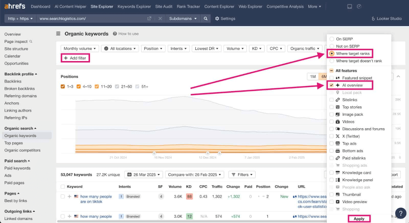Toggle sidebar with hamburger menu icon
The image size is (409, 223).
pyautogui.click(x=58, y=34)
